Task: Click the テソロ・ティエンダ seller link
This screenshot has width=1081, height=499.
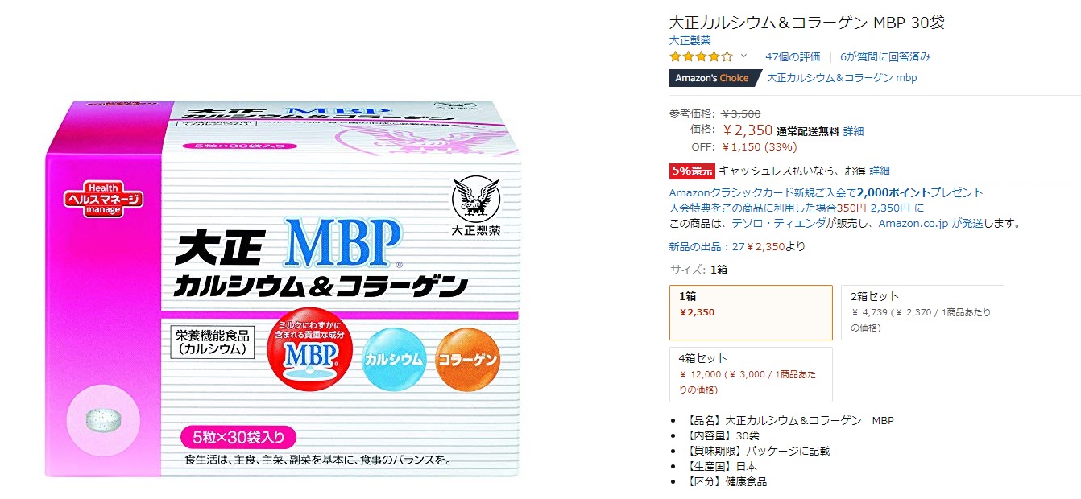Action: [780, 223]
